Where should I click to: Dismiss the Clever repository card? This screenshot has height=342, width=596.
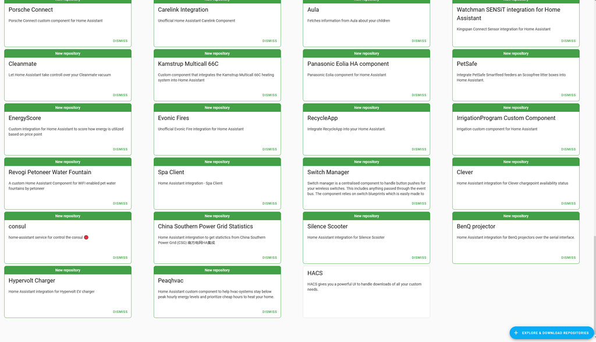568,203
